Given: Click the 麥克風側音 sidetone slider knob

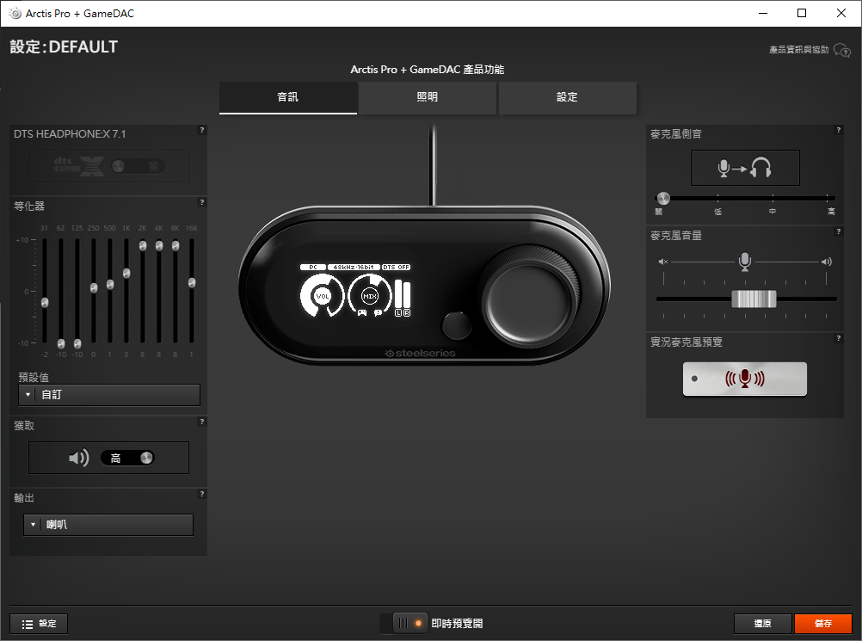Looking at the screenshot, I should tap(663, 198).
